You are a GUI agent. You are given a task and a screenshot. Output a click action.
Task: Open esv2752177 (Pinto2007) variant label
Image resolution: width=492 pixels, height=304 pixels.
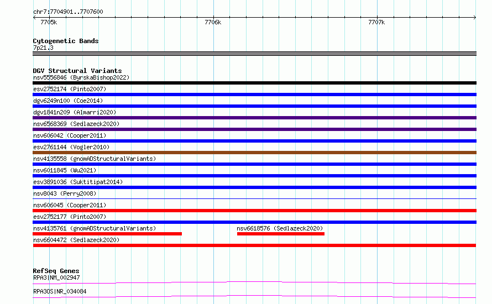(70, 217)
